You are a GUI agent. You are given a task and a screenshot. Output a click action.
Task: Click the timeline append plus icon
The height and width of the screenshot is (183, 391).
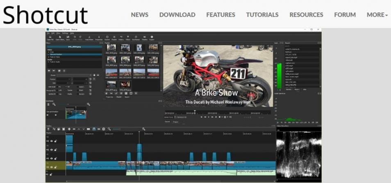(x=69, y=129)
